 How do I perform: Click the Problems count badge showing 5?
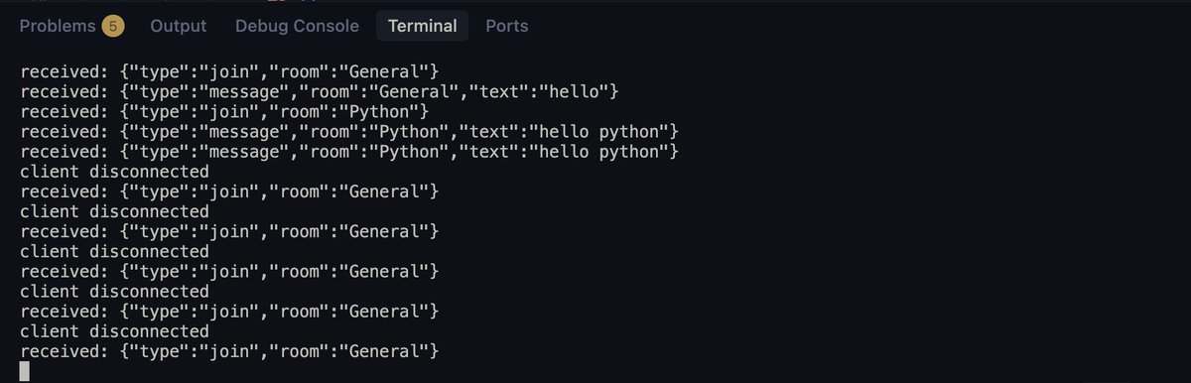[x=113, y=26]
